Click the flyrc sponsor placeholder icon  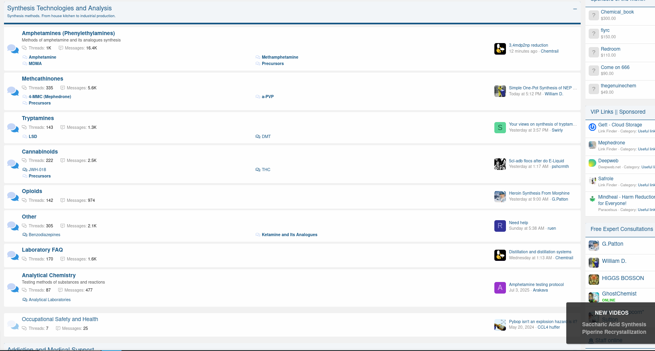click(x=593, y=34)
